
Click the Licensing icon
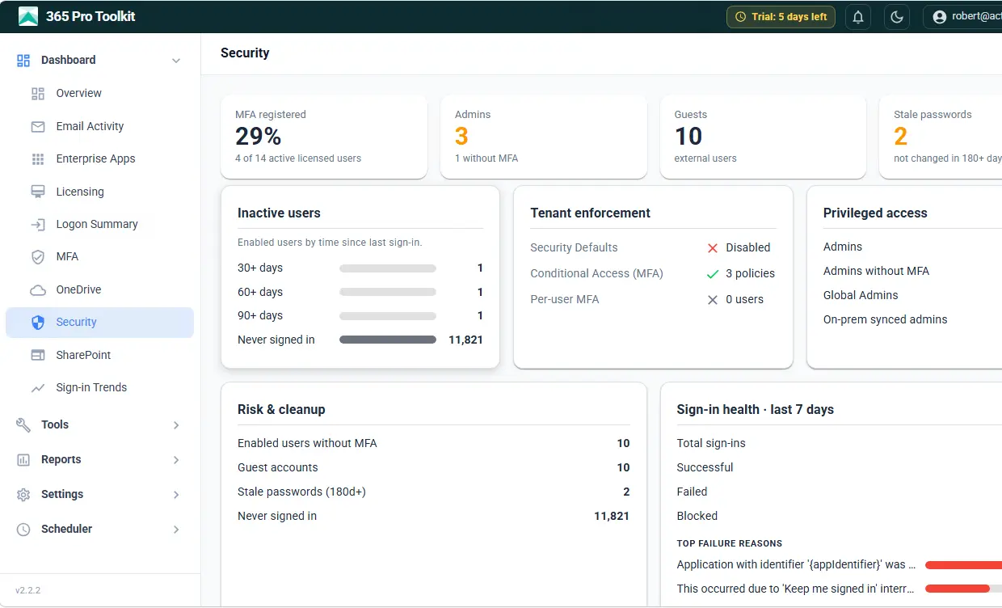[x=38, y=192]
